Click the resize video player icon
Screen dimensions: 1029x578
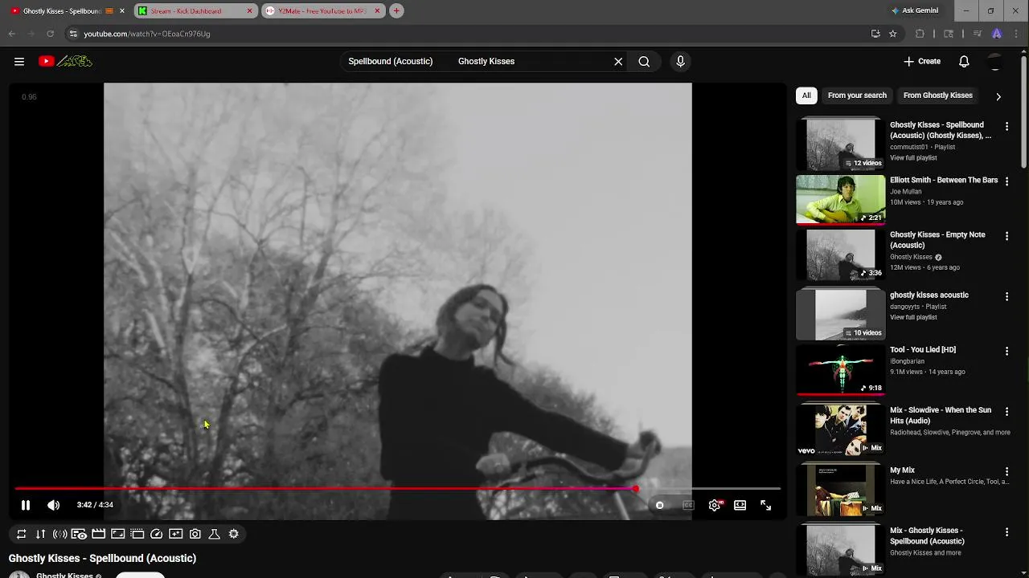(x=117, y=534)
